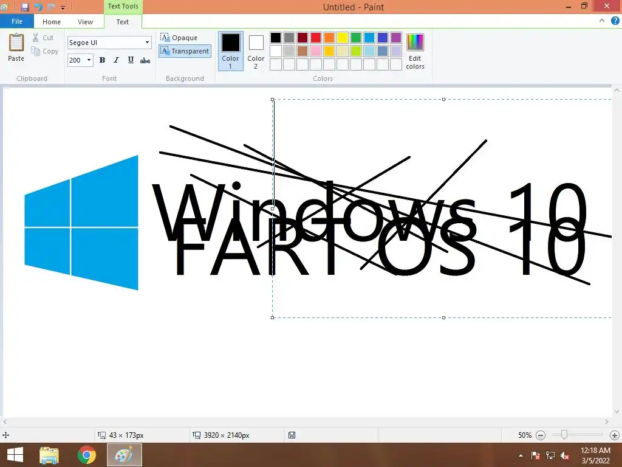
Task: Click the font size value field
Action: point(76,60)
